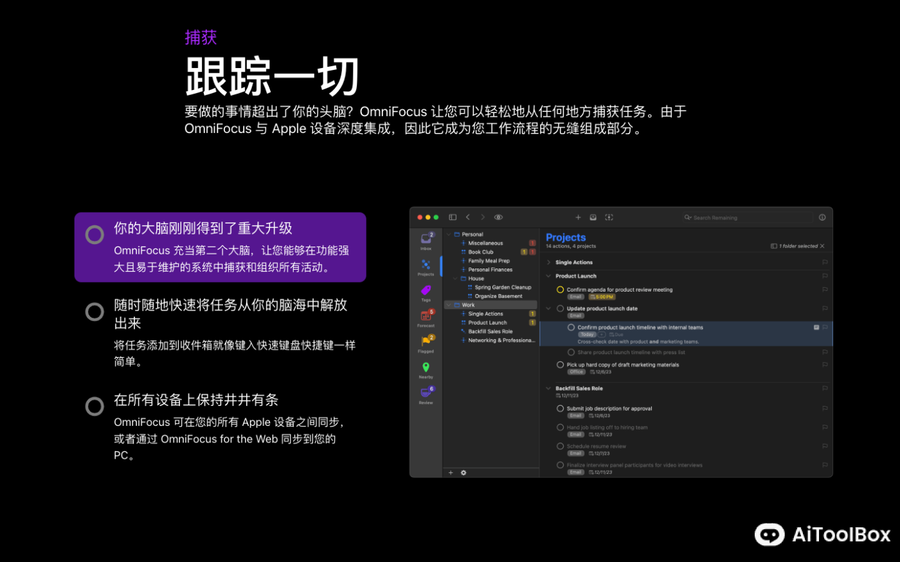Open the gear settings icon below the sidebar
Viewport: 900px width, 562px height.
464,472
